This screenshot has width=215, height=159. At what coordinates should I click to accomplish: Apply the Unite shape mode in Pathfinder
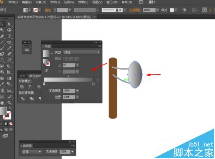[22, 87]
